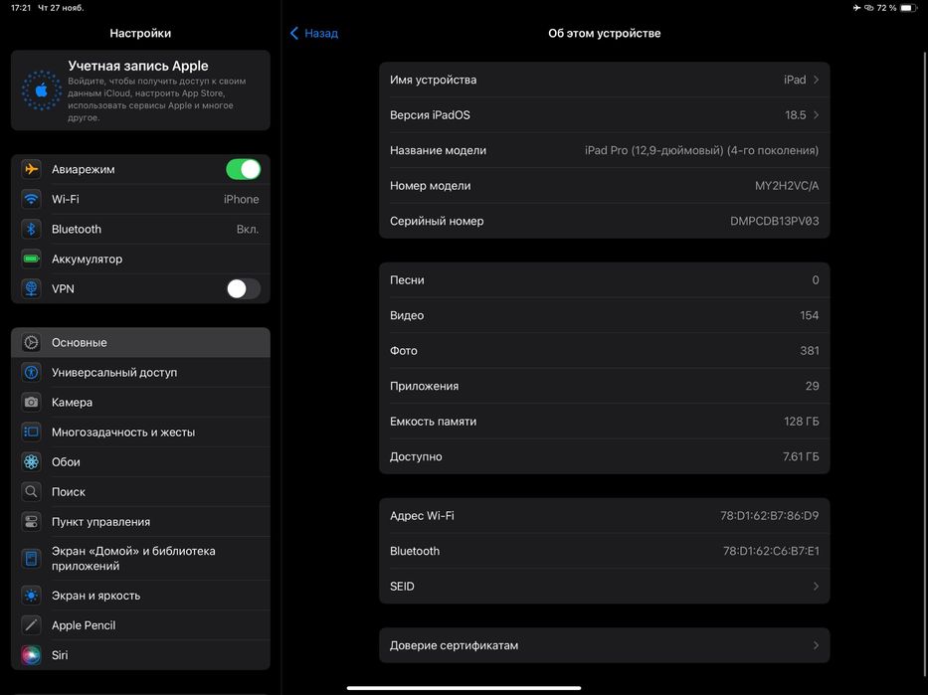The height and width of the screenshot is (695, 928).
Task: Sign in via Учетная запись Apple
Action: click(141, 90)
